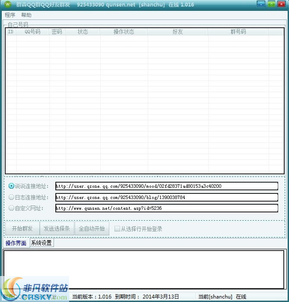Click the custom qunsen.net URL field

click(x=166, y=208)
